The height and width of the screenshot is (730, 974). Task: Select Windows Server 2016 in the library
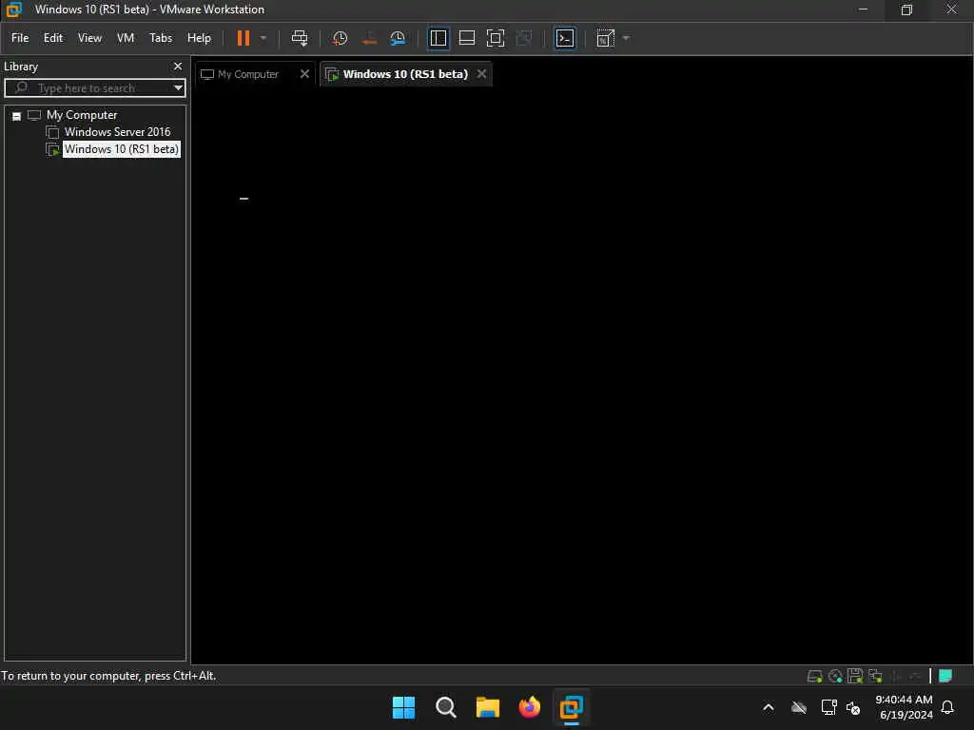(117, 131)
